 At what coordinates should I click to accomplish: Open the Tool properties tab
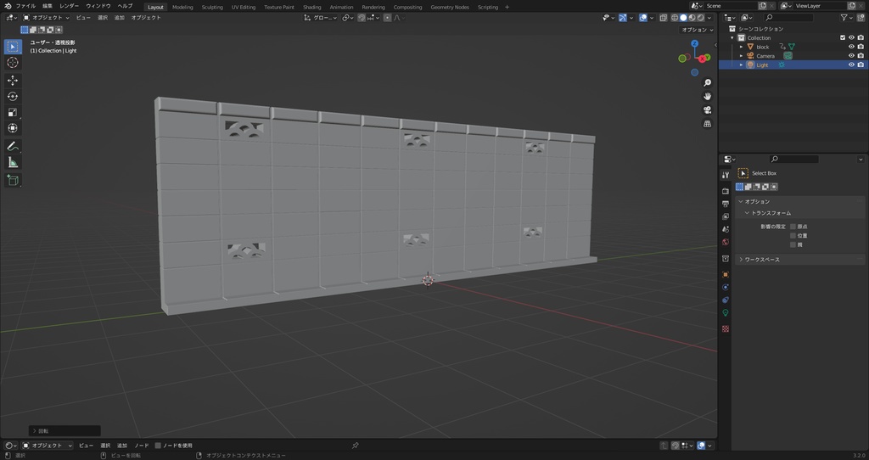(x=726, y=175)
